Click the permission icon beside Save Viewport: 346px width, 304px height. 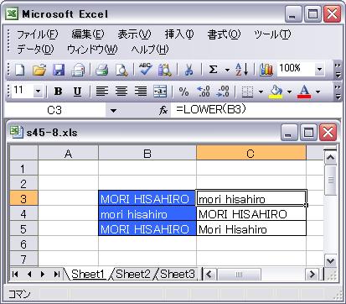coord(78,70)
